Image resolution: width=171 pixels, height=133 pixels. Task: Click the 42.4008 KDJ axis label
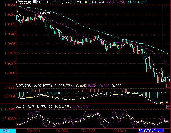(9, 118)
